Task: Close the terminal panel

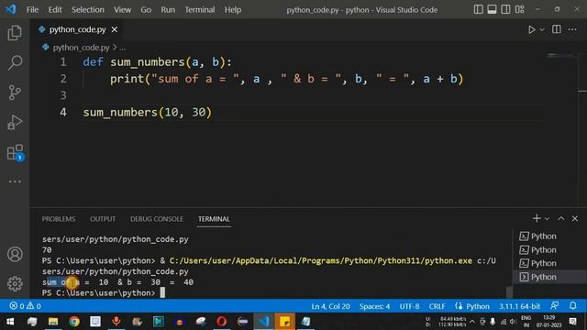Action: pos(575,218)
